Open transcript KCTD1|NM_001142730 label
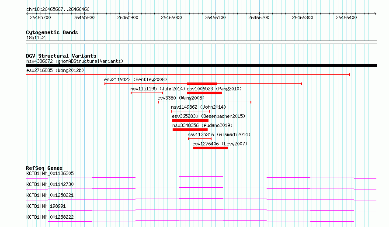Viewport: 389px width, 227px height. click(50, 184)
